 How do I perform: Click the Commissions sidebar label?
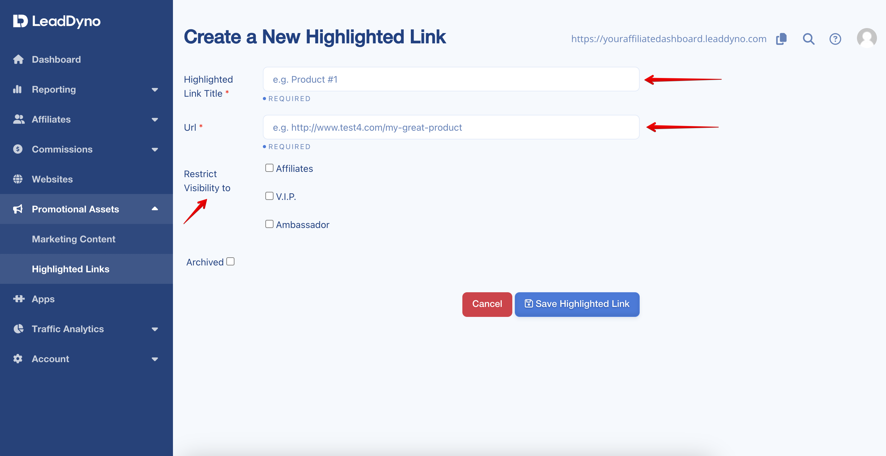(62, 149)
